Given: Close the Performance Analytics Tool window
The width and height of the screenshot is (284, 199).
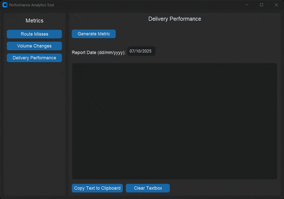Looking at the screenshot, I should [x=276, y=5].
